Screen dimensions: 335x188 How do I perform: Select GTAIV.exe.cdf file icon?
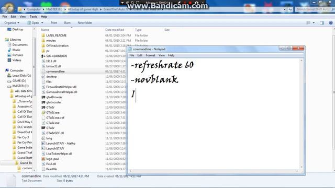click(43, 118)
